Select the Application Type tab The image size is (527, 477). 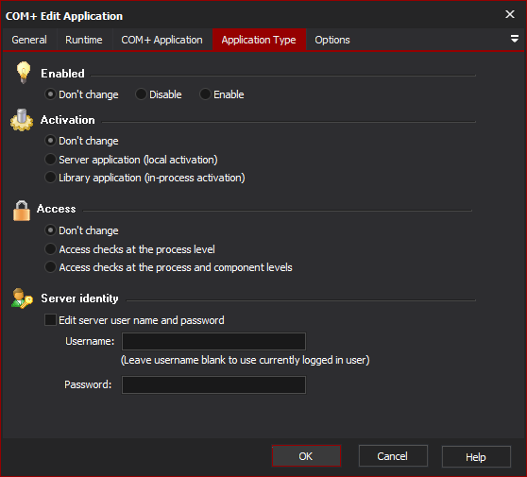[x=259, y=40]
